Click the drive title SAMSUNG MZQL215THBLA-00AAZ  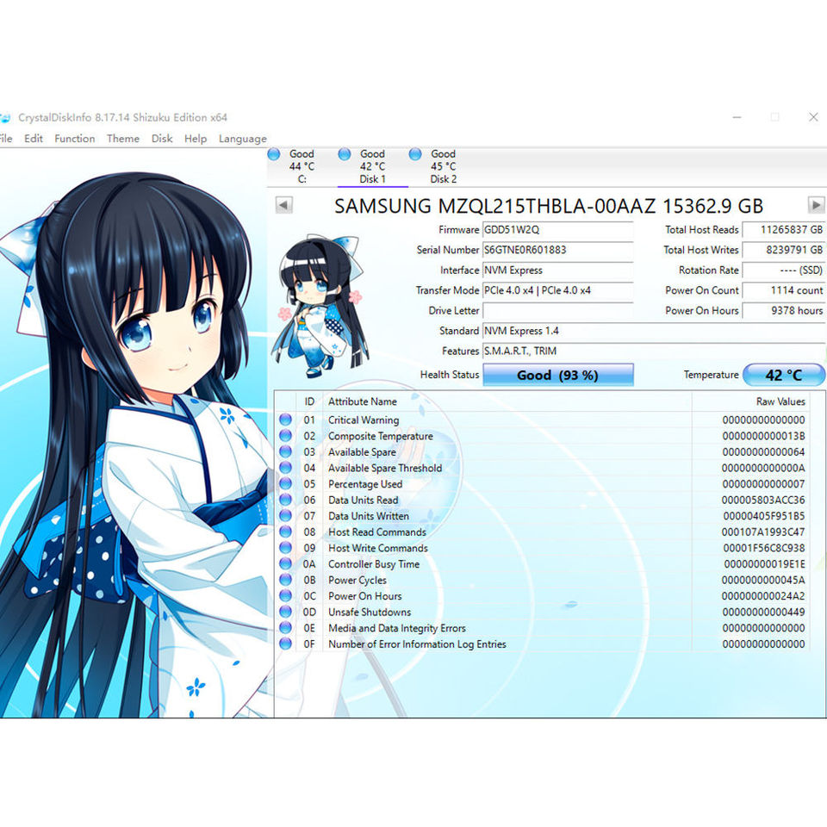494,206
